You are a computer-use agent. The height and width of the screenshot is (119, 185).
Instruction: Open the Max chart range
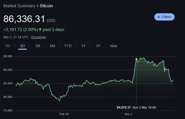click(114, 46)
